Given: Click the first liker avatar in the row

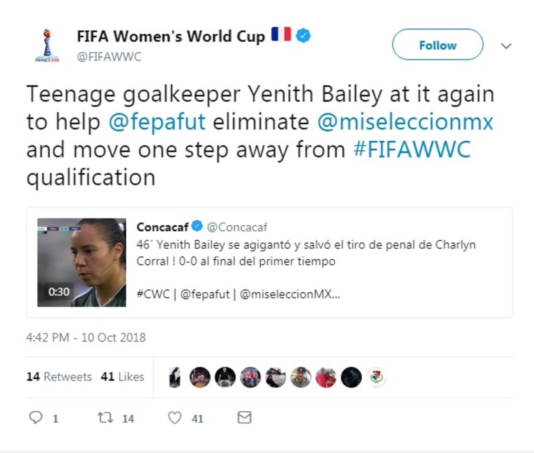Looking at the screenshot, I should pos(175,378).
